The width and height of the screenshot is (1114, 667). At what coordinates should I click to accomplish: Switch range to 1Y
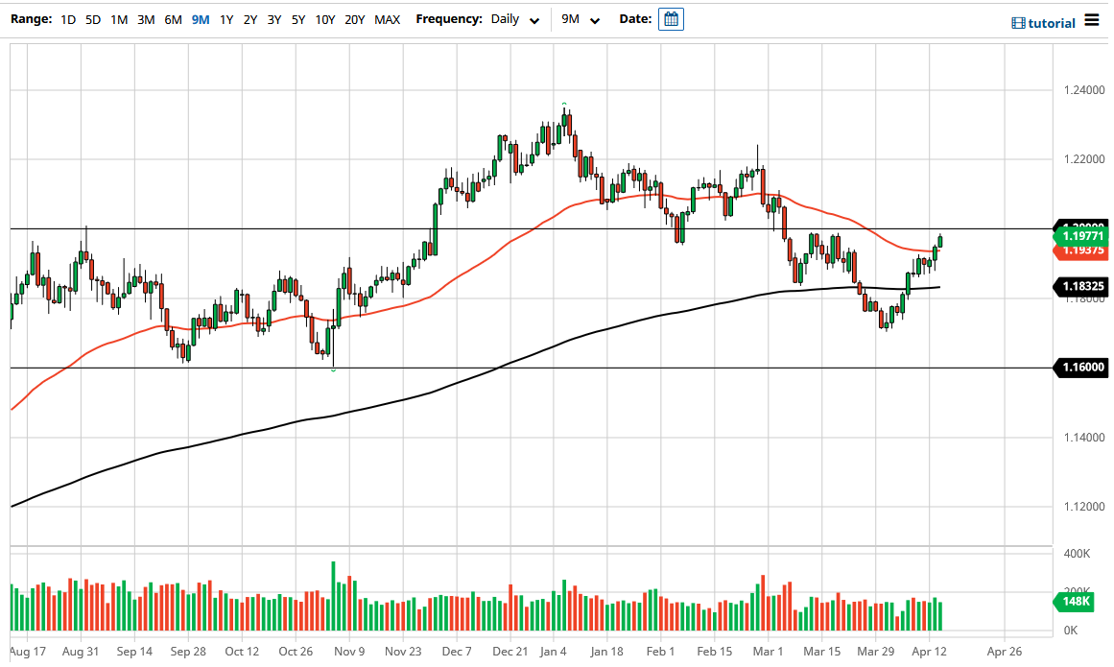pyautogui.click(x=226, y=20)
